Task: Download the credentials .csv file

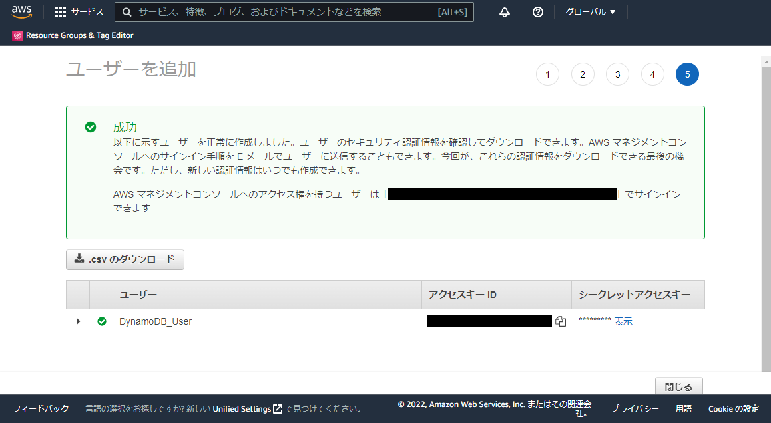Action: click(125, 259)
